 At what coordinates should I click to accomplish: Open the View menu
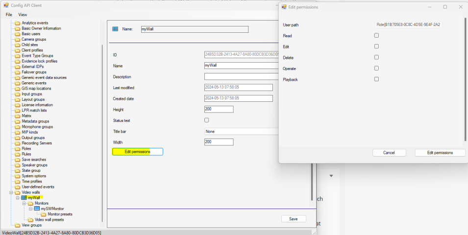(23, 15)
